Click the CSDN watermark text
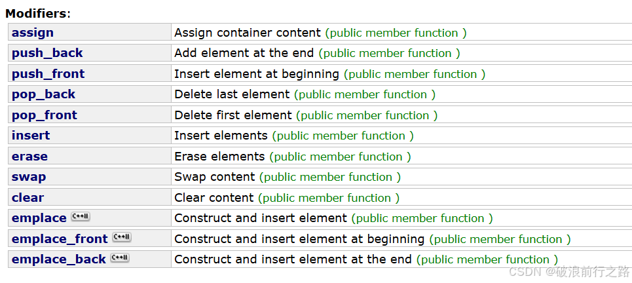632x283 pixels. coord(569,271)
